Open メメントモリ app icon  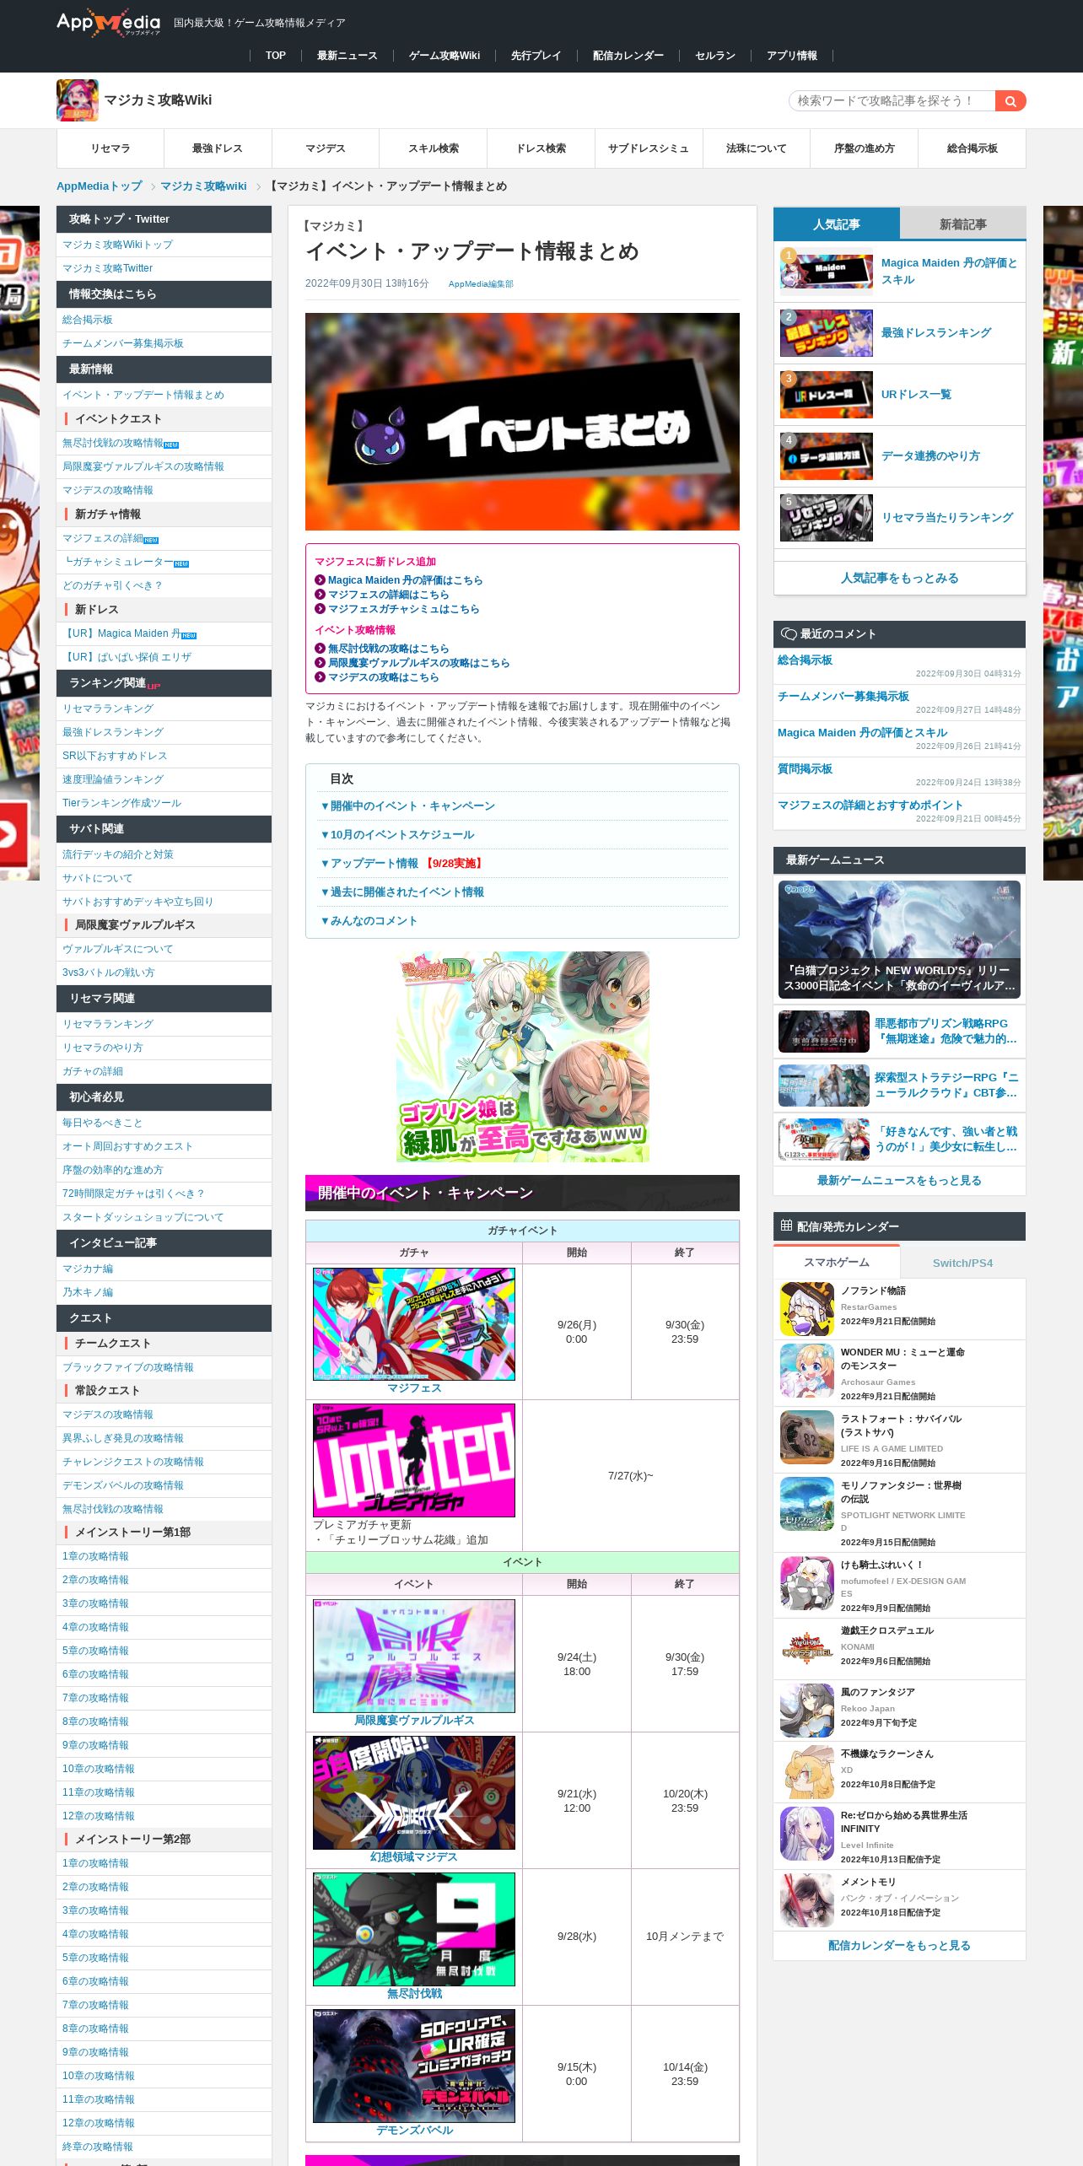[807, 1900]
